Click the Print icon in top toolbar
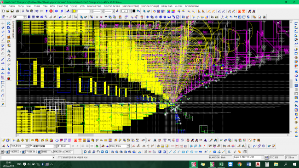299x168 pixels. tap(17, 11)
